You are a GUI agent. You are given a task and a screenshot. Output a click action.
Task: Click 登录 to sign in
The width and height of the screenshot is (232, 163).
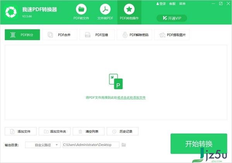[x=162, y=4]
